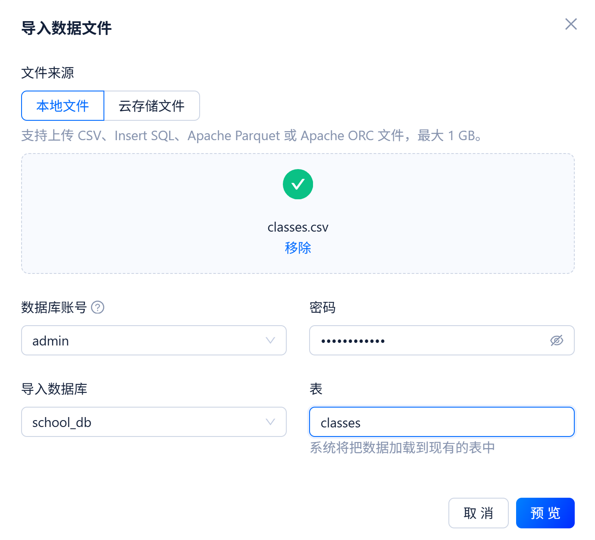Remove the uploaded file via 移除 link

(x=297, y=248)
